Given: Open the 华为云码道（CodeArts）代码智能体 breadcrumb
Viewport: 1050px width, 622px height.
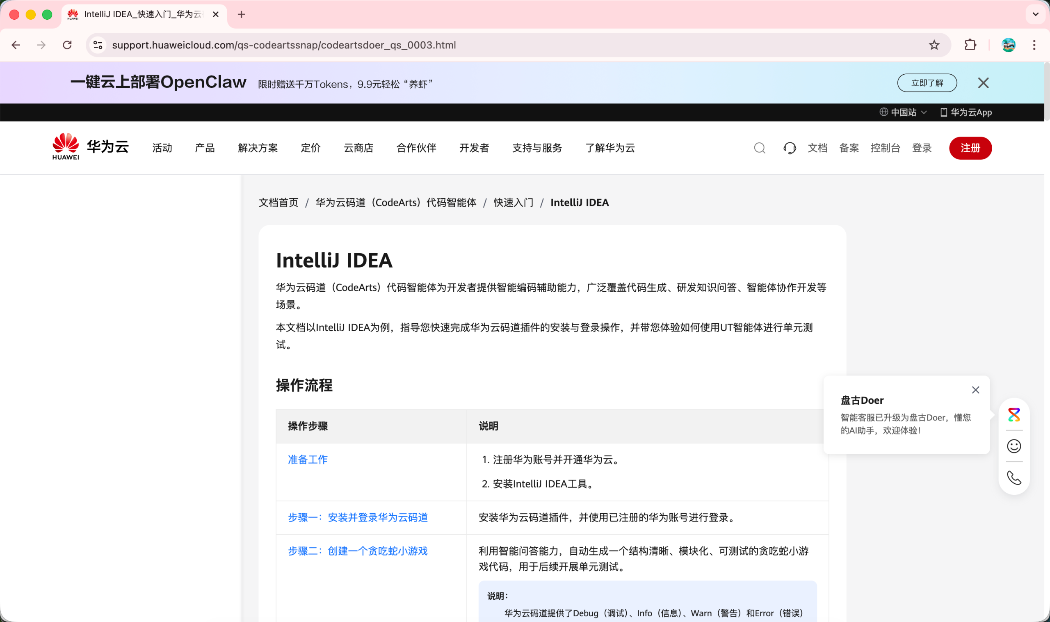Looking at the screenshot, I should (x=396, y=202).
